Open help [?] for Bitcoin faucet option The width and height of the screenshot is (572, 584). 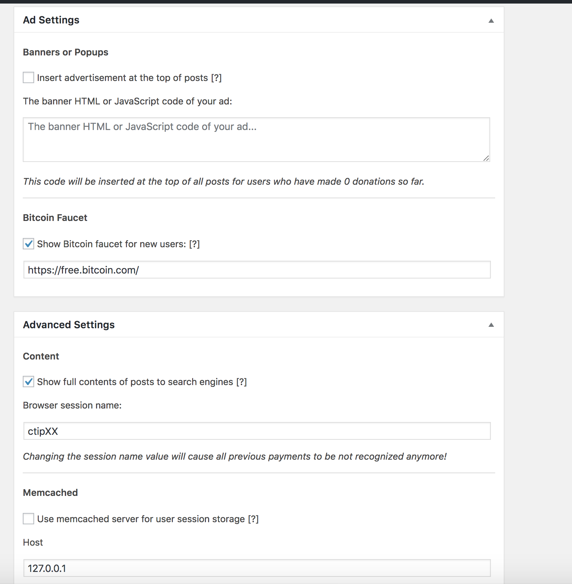194,244
